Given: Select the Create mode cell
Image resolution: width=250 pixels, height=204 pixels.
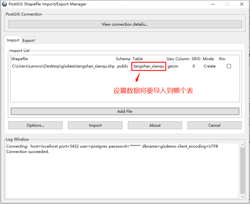Looking at the screenshot, I should pyautogui.click(x=209, y=66).
